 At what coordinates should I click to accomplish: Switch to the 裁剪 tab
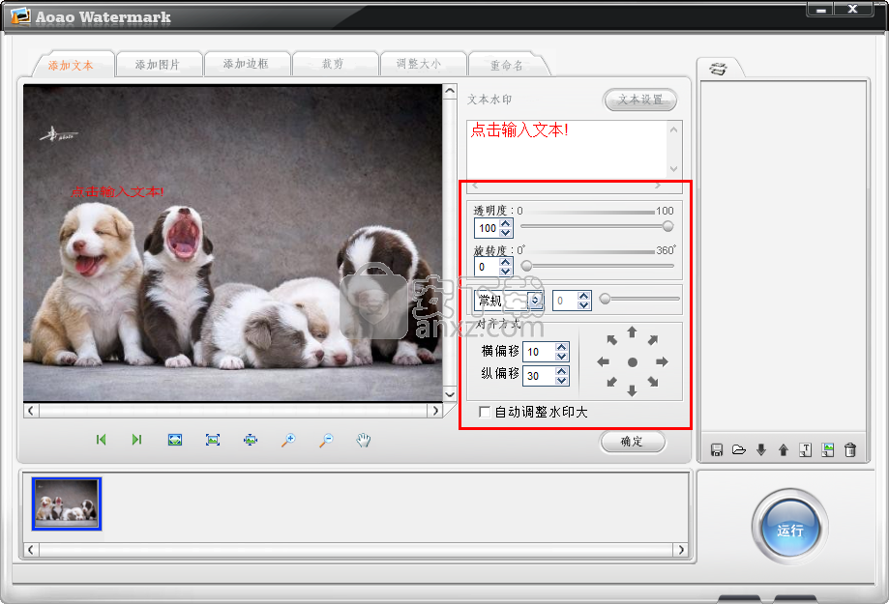tap(334, 64)
